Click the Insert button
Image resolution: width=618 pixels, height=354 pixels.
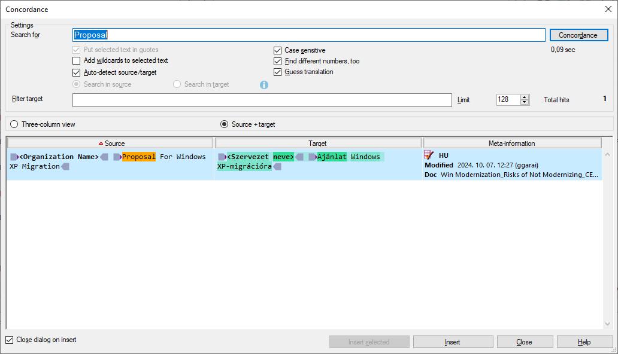(x=453, y=341)
